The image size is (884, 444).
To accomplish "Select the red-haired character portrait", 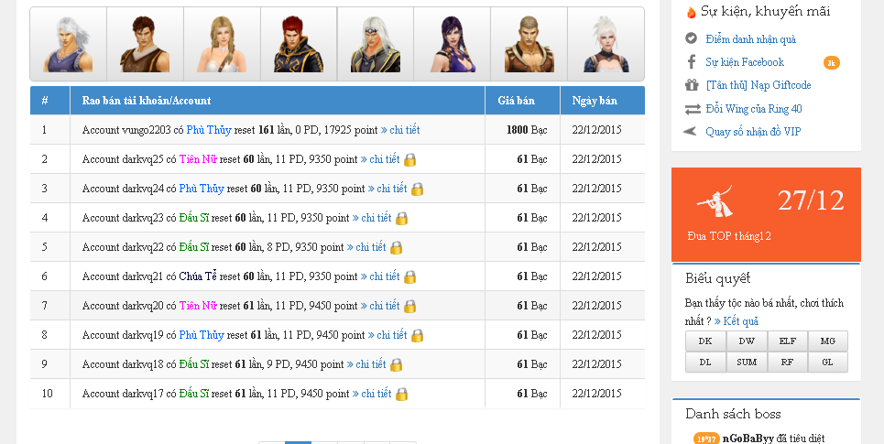I will (x=299, y=44).
